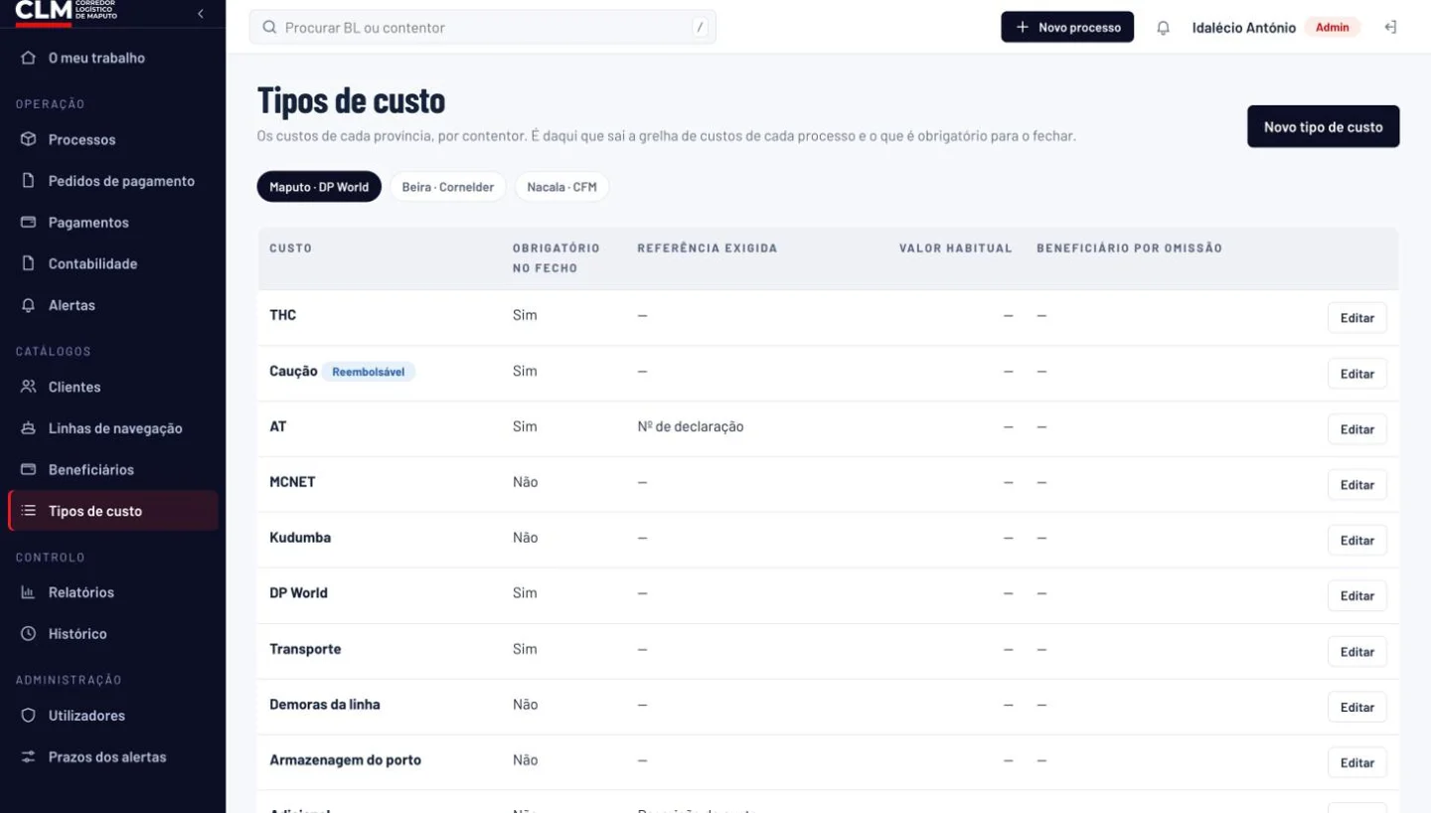Edit the DP World row
This screenshot has height=813, width=1431.
click(1356, 596)
